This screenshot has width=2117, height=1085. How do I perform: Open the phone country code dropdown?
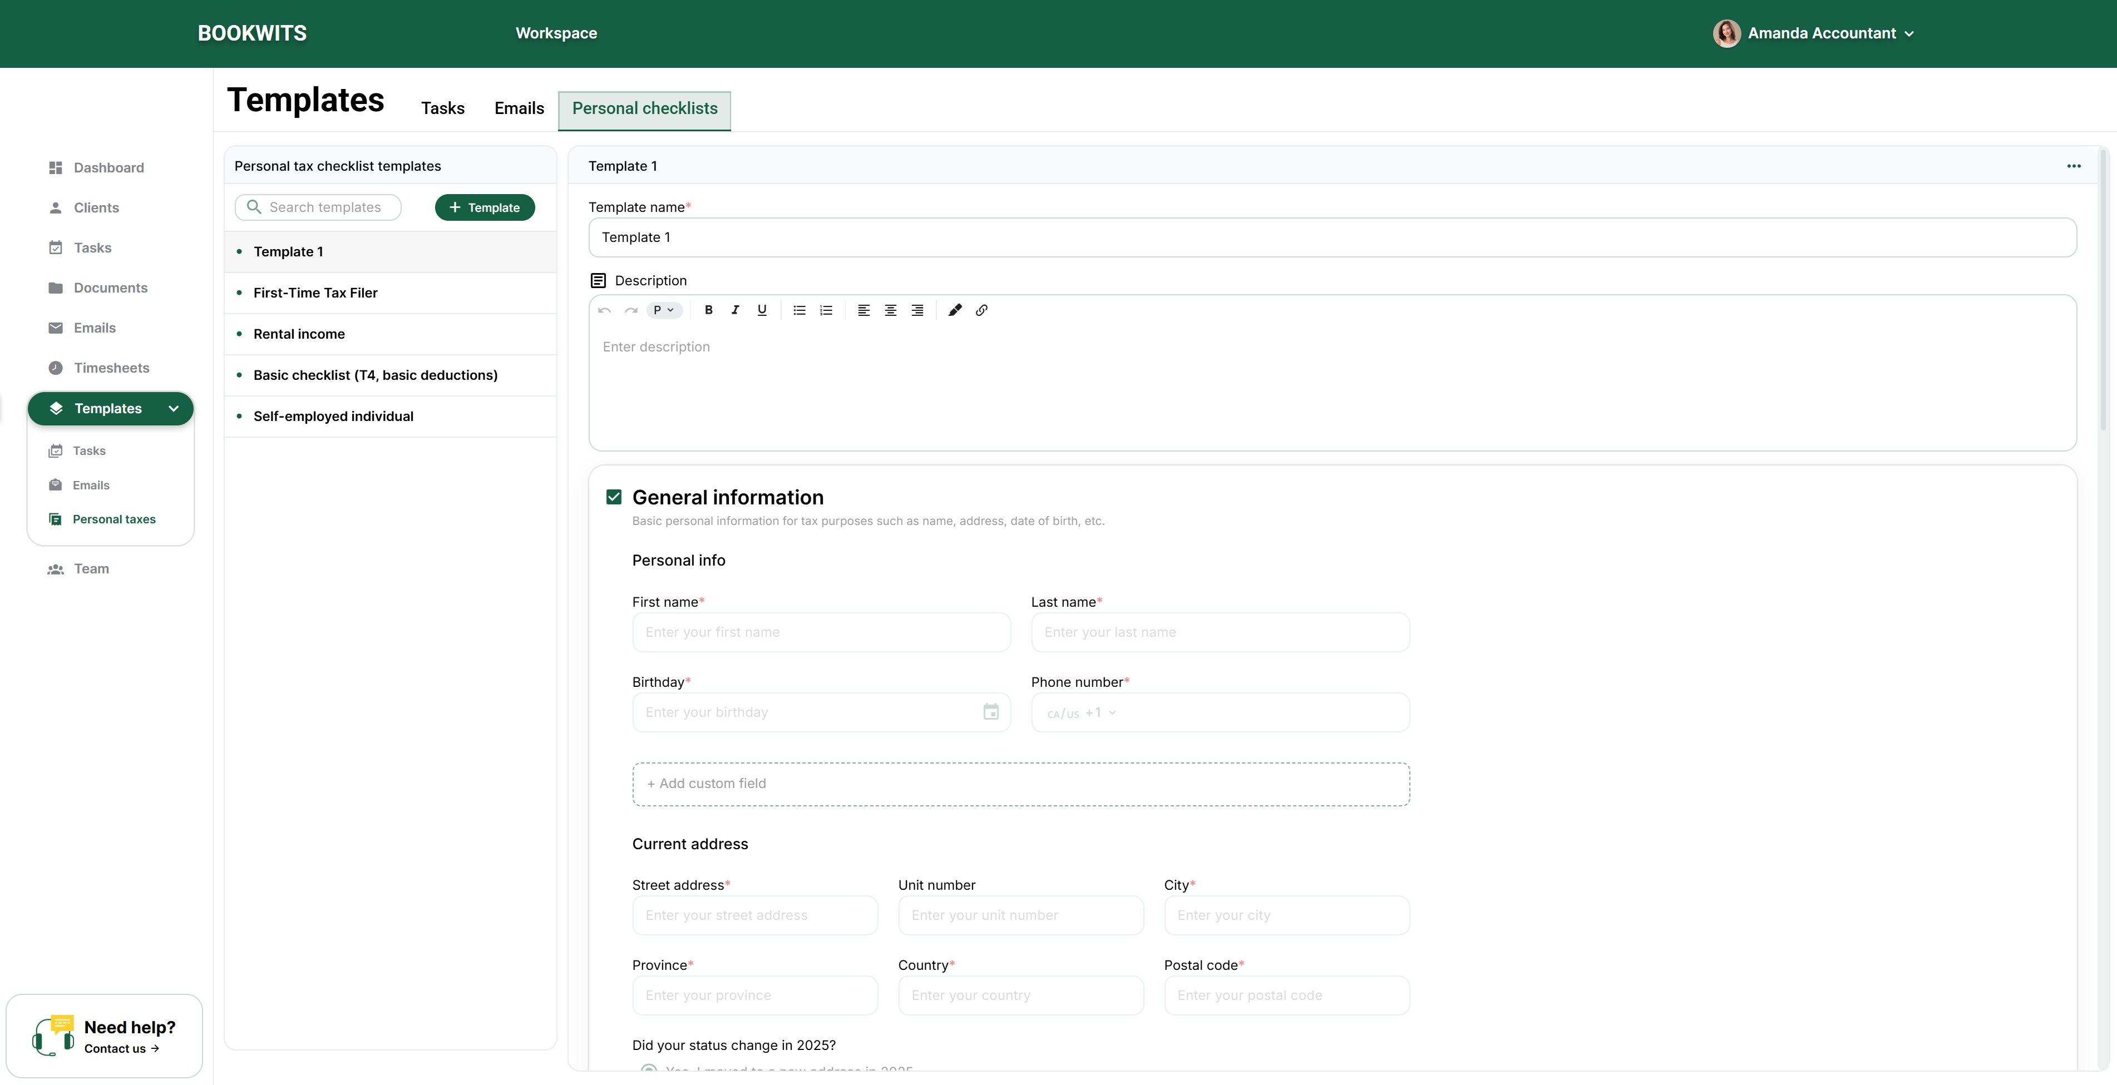[x=1080, y=713]
